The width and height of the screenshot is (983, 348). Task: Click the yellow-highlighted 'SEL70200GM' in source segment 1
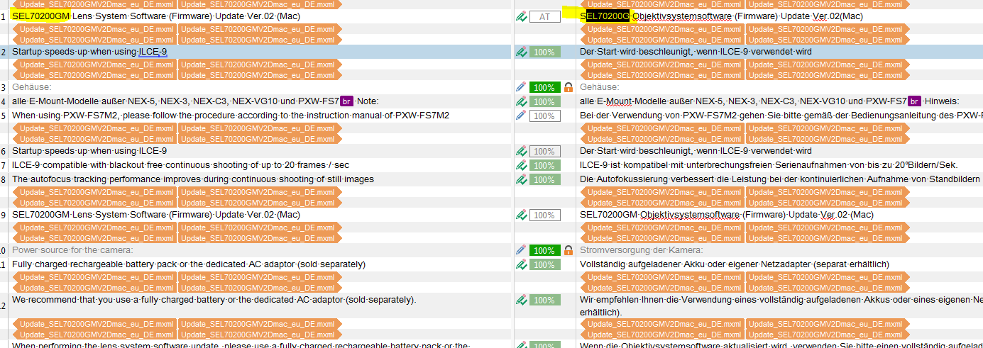coord(40,16)
